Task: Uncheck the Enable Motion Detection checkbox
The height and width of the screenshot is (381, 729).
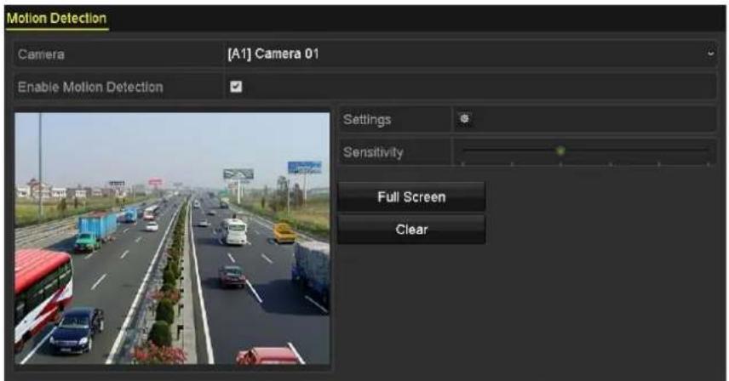Action: pyautogui.click(x=236, y=87)
